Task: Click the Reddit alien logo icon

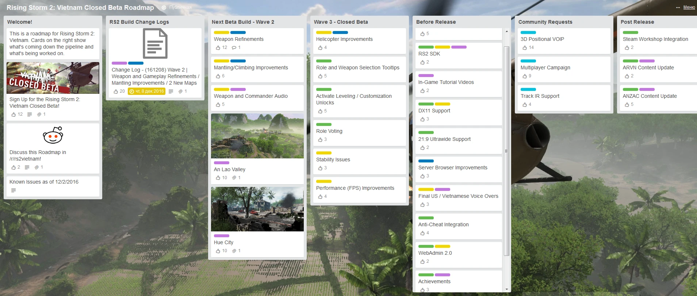Action: pyautogui.click(x=53, y=135)
